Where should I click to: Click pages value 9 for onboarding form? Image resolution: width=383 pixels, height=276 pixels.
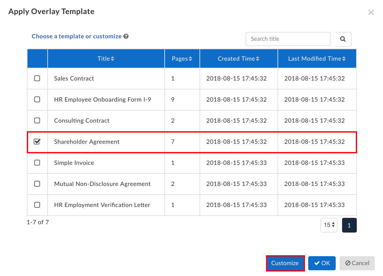pos(173,100)
